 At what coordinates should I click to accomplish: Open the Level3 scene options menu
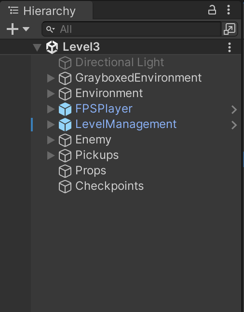coord(230,47)
